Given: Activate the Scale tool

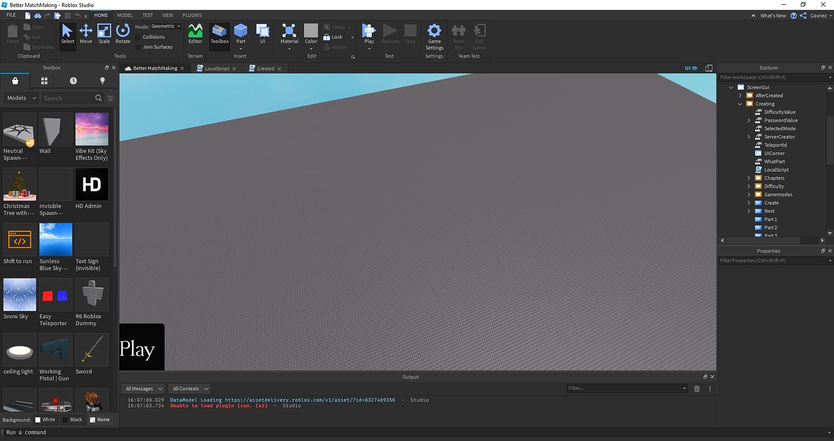Looking at the screenshot, I should pyautogui.click(x=104, y=34).
